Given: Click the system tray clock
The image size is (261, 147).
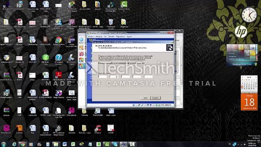Looking at the screenshot, I should click(x=252, y=144).
